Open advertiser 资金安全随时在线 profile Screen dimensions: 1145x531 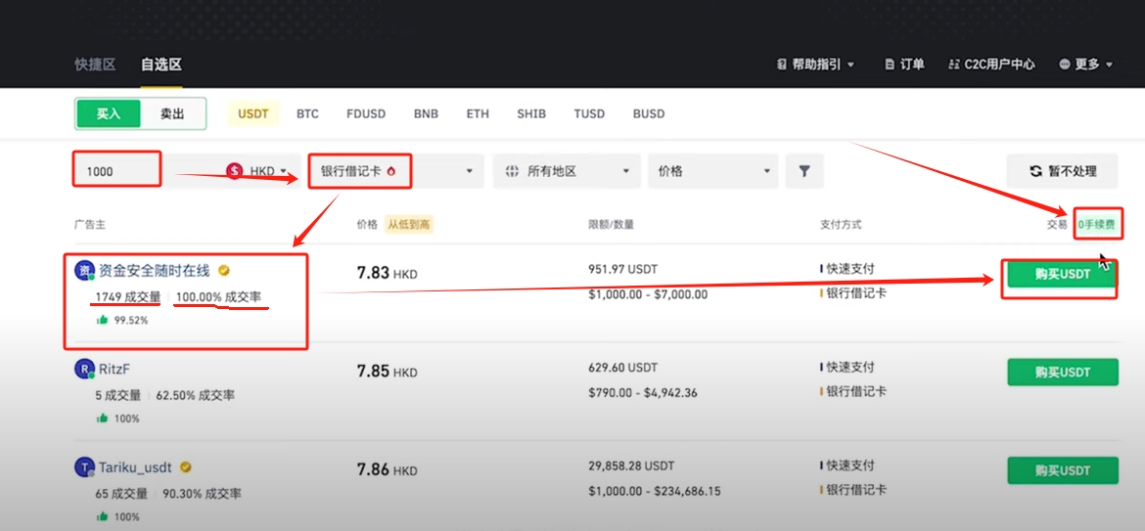(154, 271)
